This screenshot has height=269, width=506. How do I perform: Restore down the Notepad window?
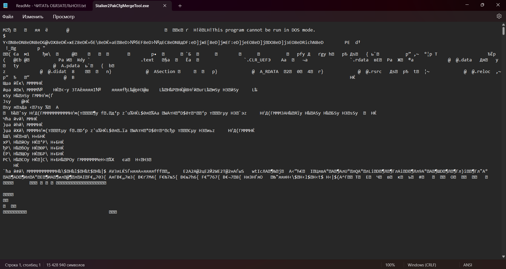(x=482, y=5)
